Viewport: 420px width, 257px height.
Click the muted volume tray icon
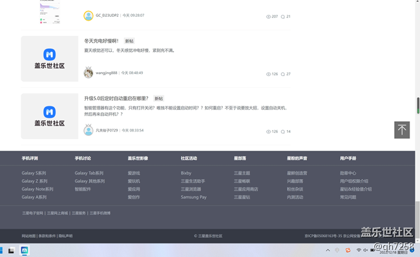pos(365,250)
